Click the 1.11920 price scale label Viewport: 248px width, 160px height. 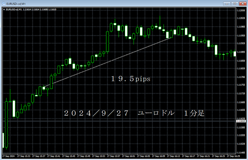pos(241,43)
